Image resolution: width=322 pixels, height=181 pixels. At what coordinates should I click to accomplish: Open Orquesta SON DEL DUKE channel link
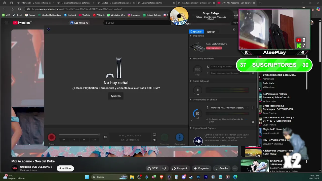pos(35,167)
